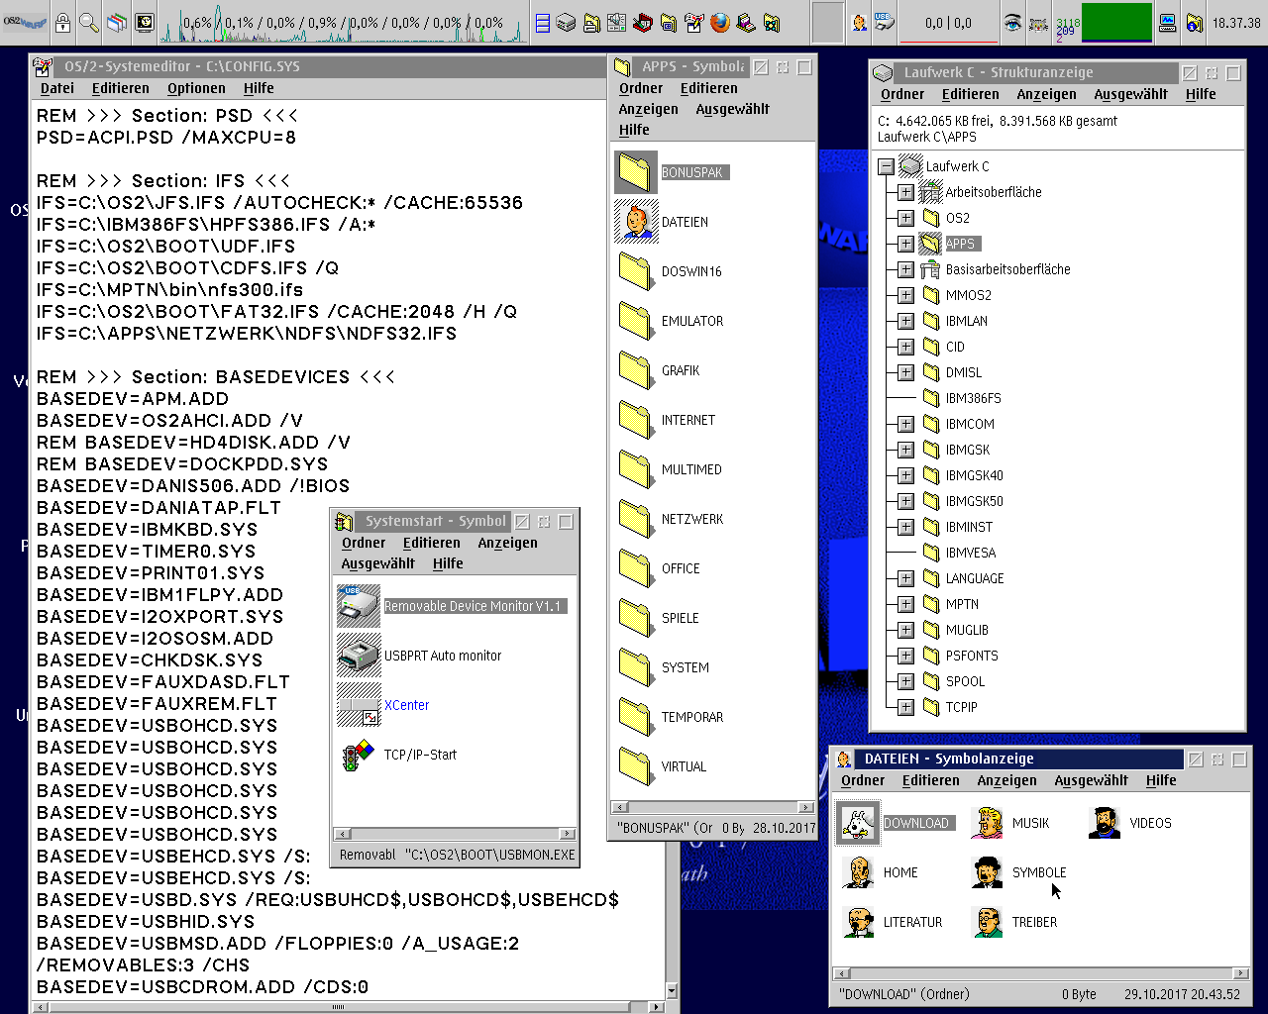Expand the MMOS2 tree node
The width and height of the screenshot is (1268, 1014).
click(x=905, y=295)
